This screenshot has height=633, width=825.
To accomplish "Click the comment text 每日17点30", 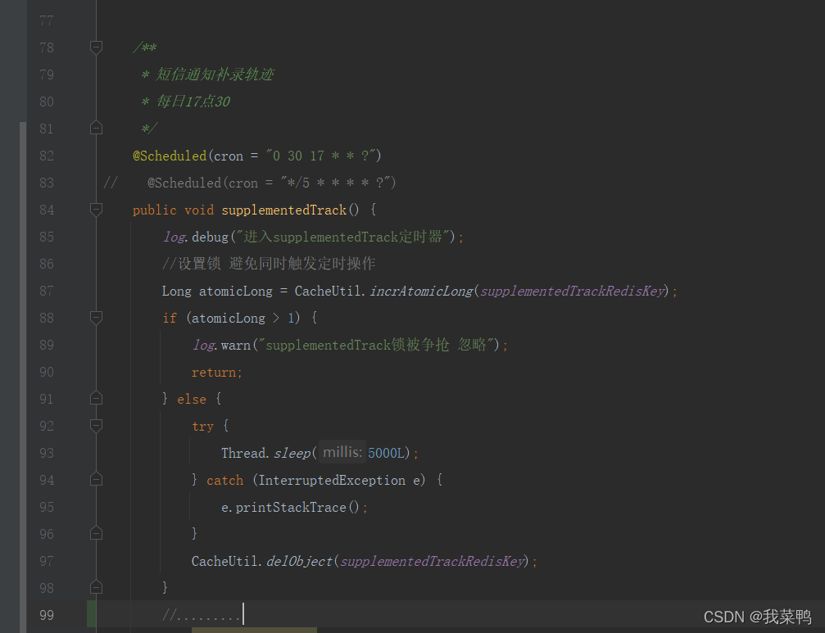I will 193,102.
